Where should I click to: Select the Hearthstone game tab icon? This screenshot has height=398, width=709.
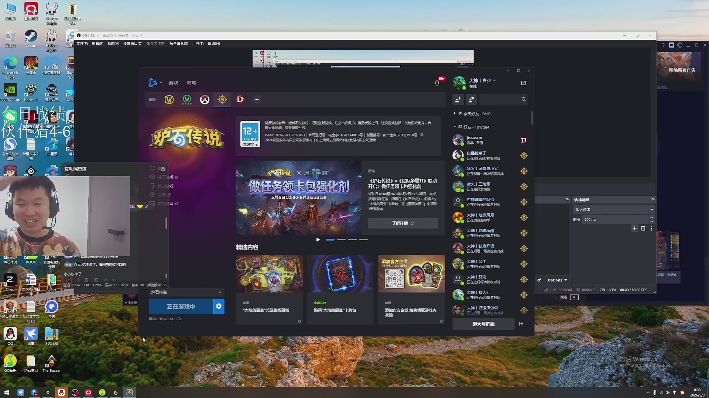click(x=222, y=99)
